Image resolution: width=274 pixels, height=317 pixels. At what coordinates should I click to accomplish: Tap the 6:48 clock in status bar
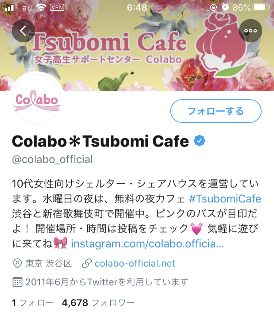(x=137, y=8)
